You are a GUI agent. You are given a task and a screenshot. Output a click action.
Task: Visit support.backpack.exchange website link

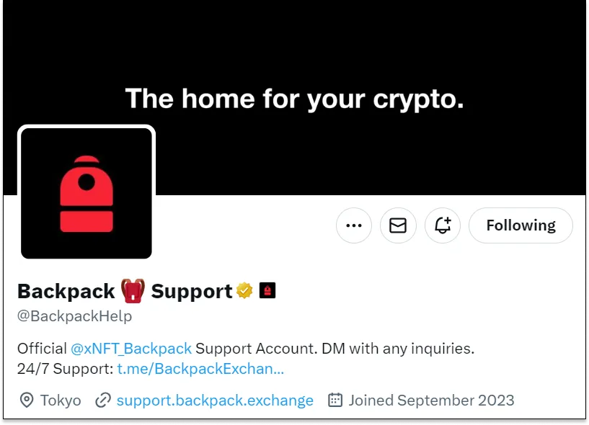pos(215,401)
